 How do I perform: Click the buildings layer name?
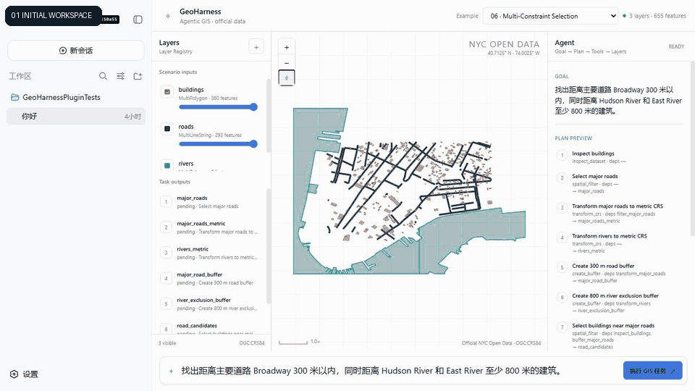pyautogui.click(x=191, y=90)
